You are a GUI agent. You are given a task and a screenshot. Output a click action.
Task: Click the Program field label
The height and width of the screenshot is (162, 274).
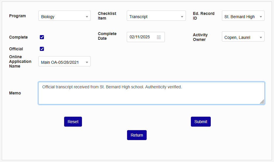pos(18,16)
